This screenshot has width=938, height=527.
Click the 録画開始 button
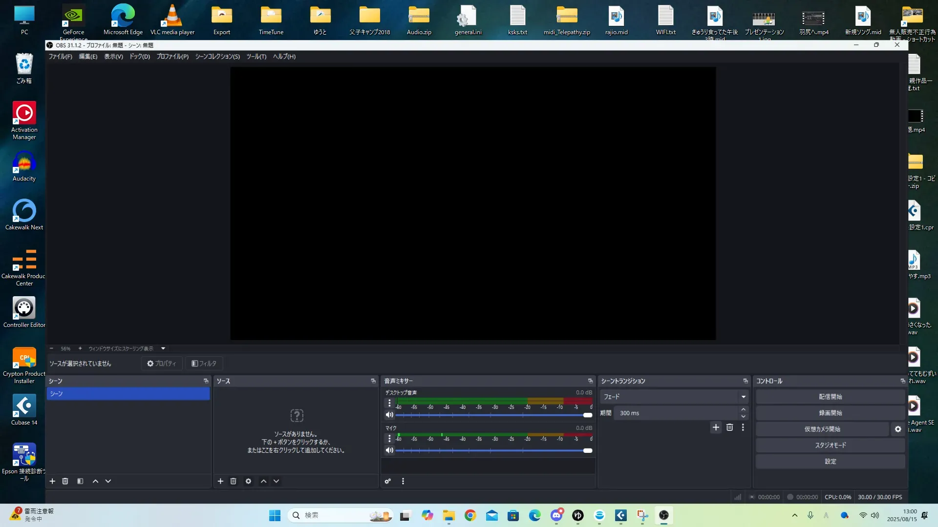coord(830,413)
